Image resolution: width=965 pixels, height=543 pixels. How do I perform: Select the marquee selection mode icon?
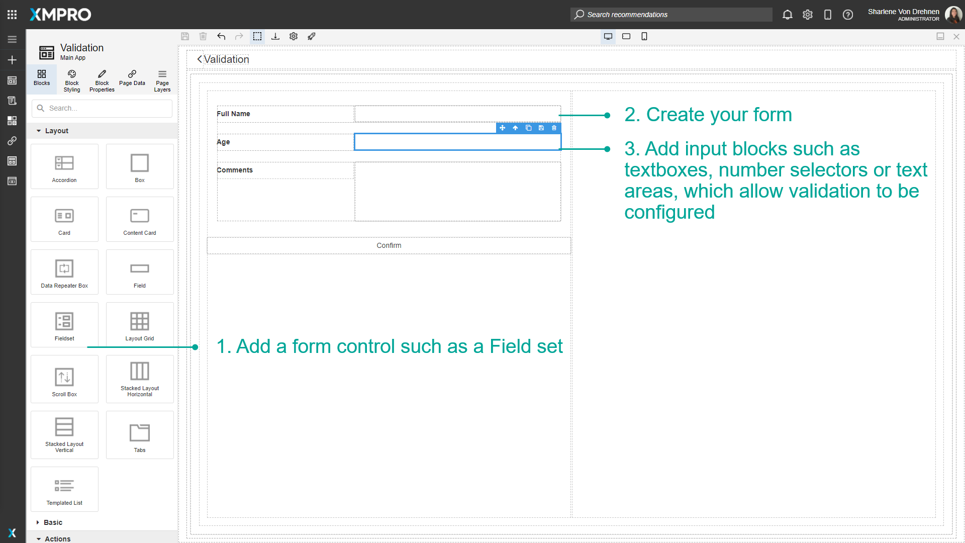coord(257,36)
